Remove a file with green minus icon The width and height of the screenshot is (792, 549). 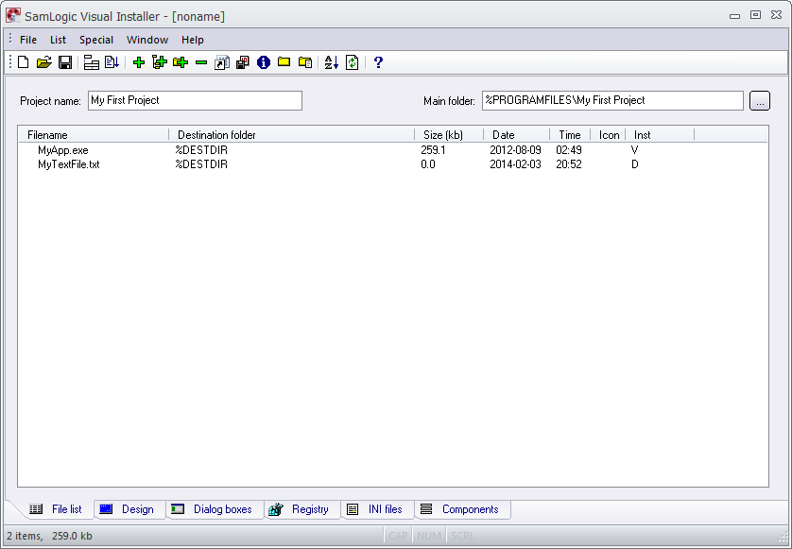pyautogui.click(x=201, y=62)
